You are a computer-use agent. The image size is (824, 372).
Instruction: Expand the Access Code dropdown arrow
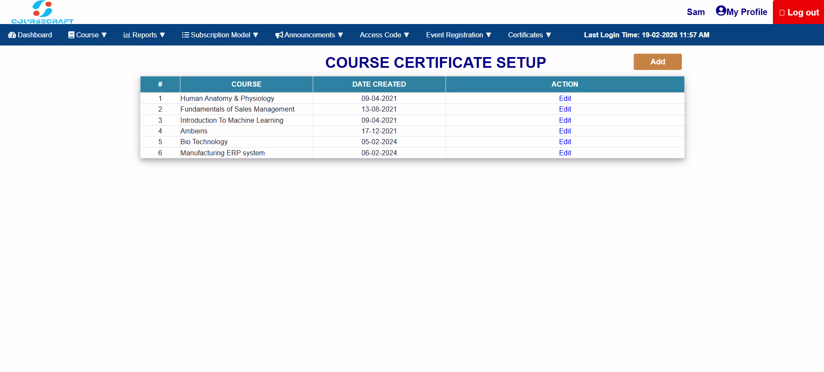[406, 35]
